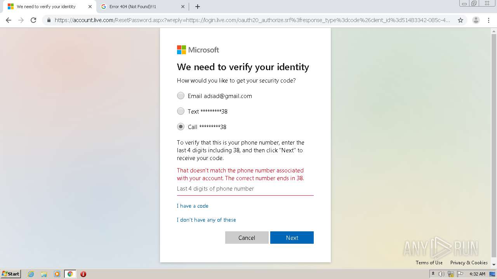Click the red Opera taskbar icon

pyautogui.click(x=83, y=274)
